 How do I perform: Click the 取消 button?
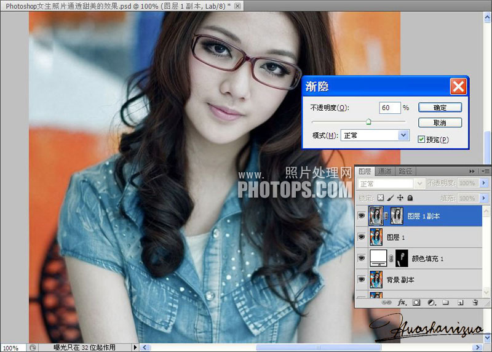[x=440, y=122]
